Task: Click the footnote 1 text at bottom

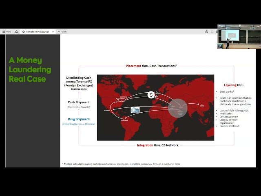Action: [x=121, y=164]
